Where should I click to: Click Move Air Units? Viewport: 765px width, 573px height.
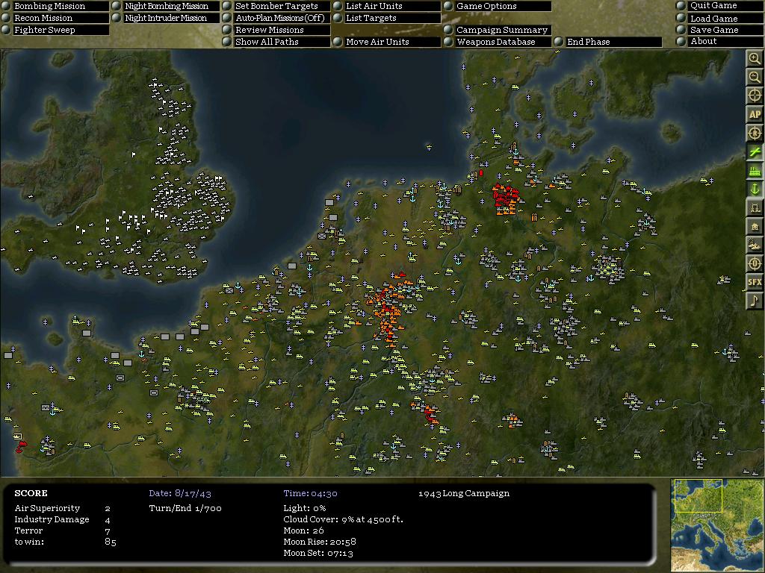387,42
